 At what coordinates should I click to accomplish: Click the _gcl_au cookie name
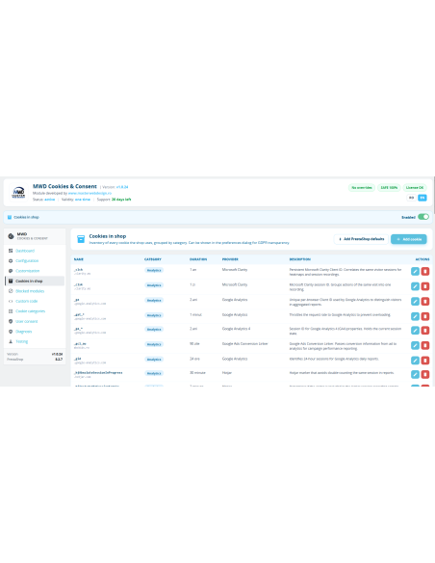[80, 343]
